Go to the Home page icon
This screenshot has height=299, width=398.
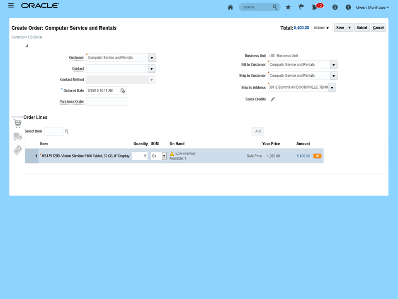(230, 7)
